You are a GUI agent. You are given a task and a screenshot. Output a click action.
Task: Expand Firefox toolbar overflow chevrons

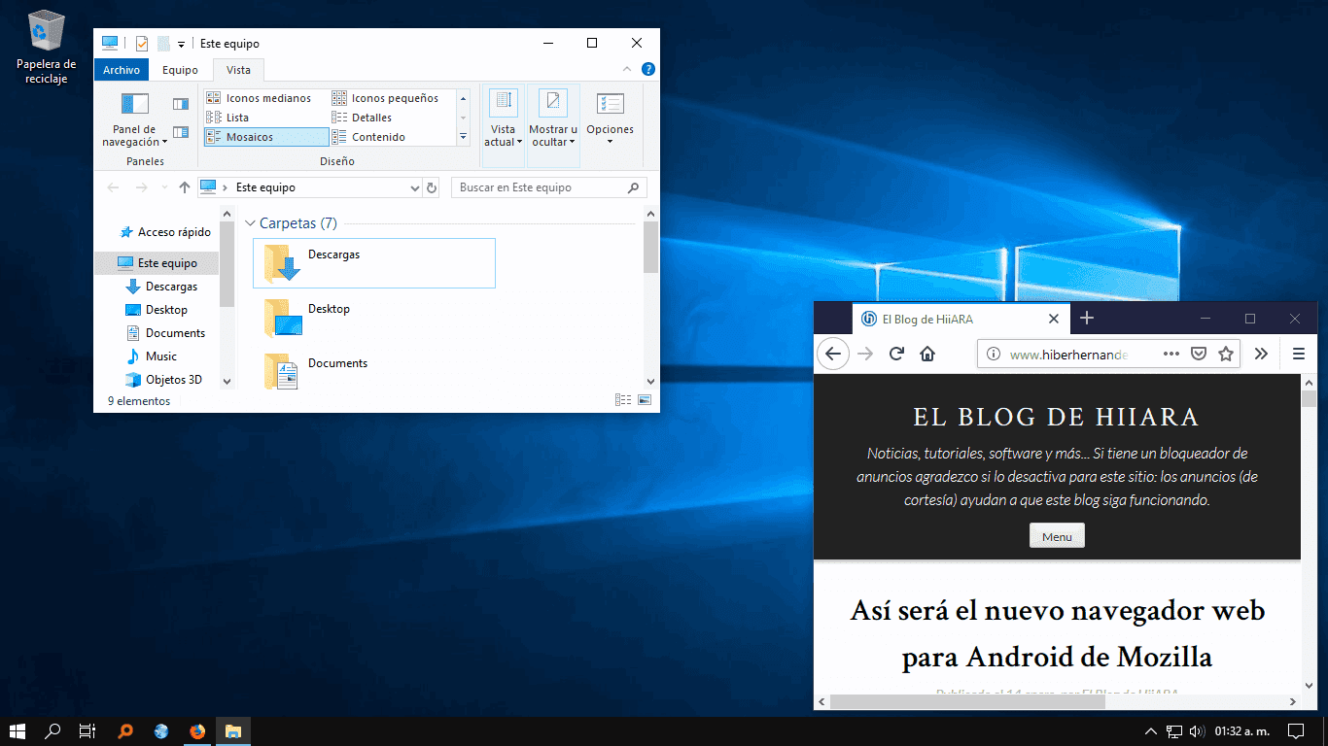click(x=1261, y=354)
